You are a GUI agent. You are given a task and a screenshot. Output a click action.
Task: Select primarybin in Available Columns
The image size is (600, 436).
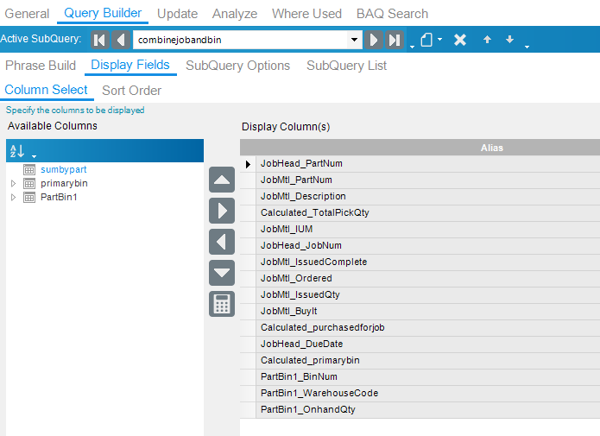point(64,183)
